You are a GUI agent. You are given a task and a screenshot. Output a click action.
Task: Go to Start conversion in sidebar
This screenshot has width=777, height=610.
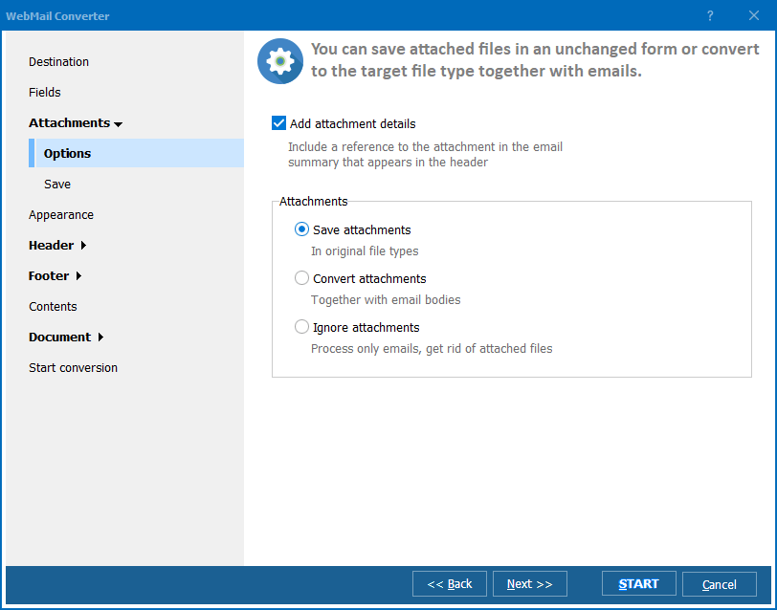73,367
